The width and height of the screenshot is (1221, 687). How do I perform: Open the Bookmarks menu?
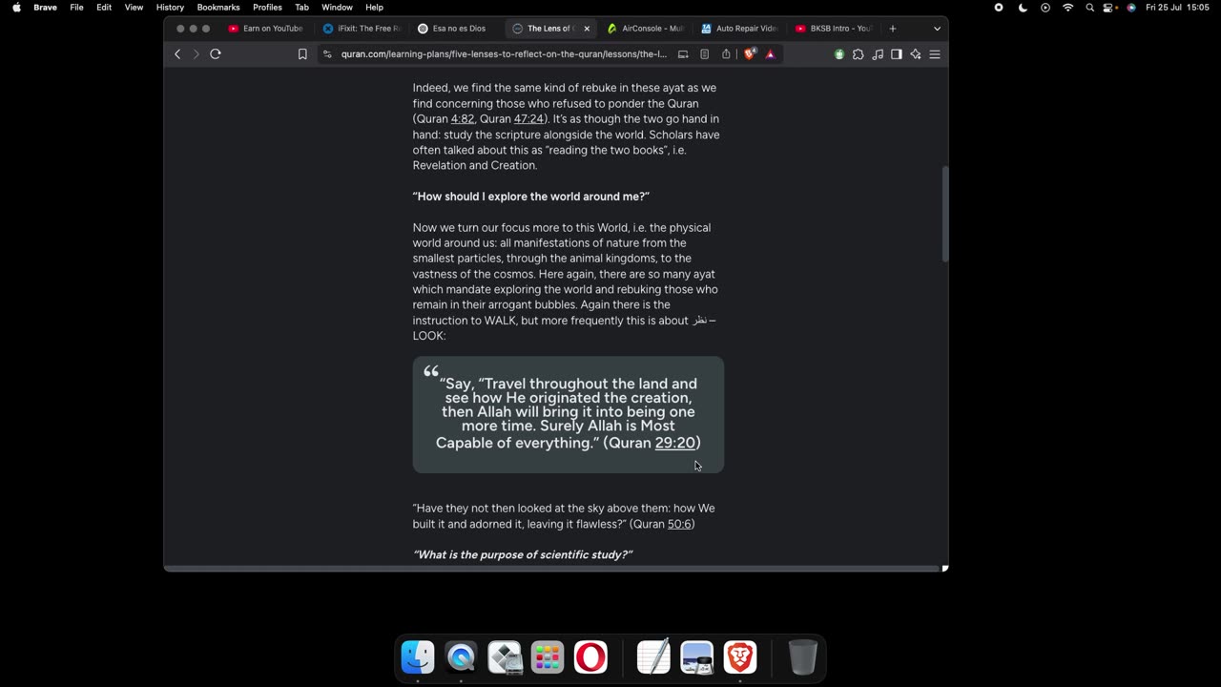point(218,8)
